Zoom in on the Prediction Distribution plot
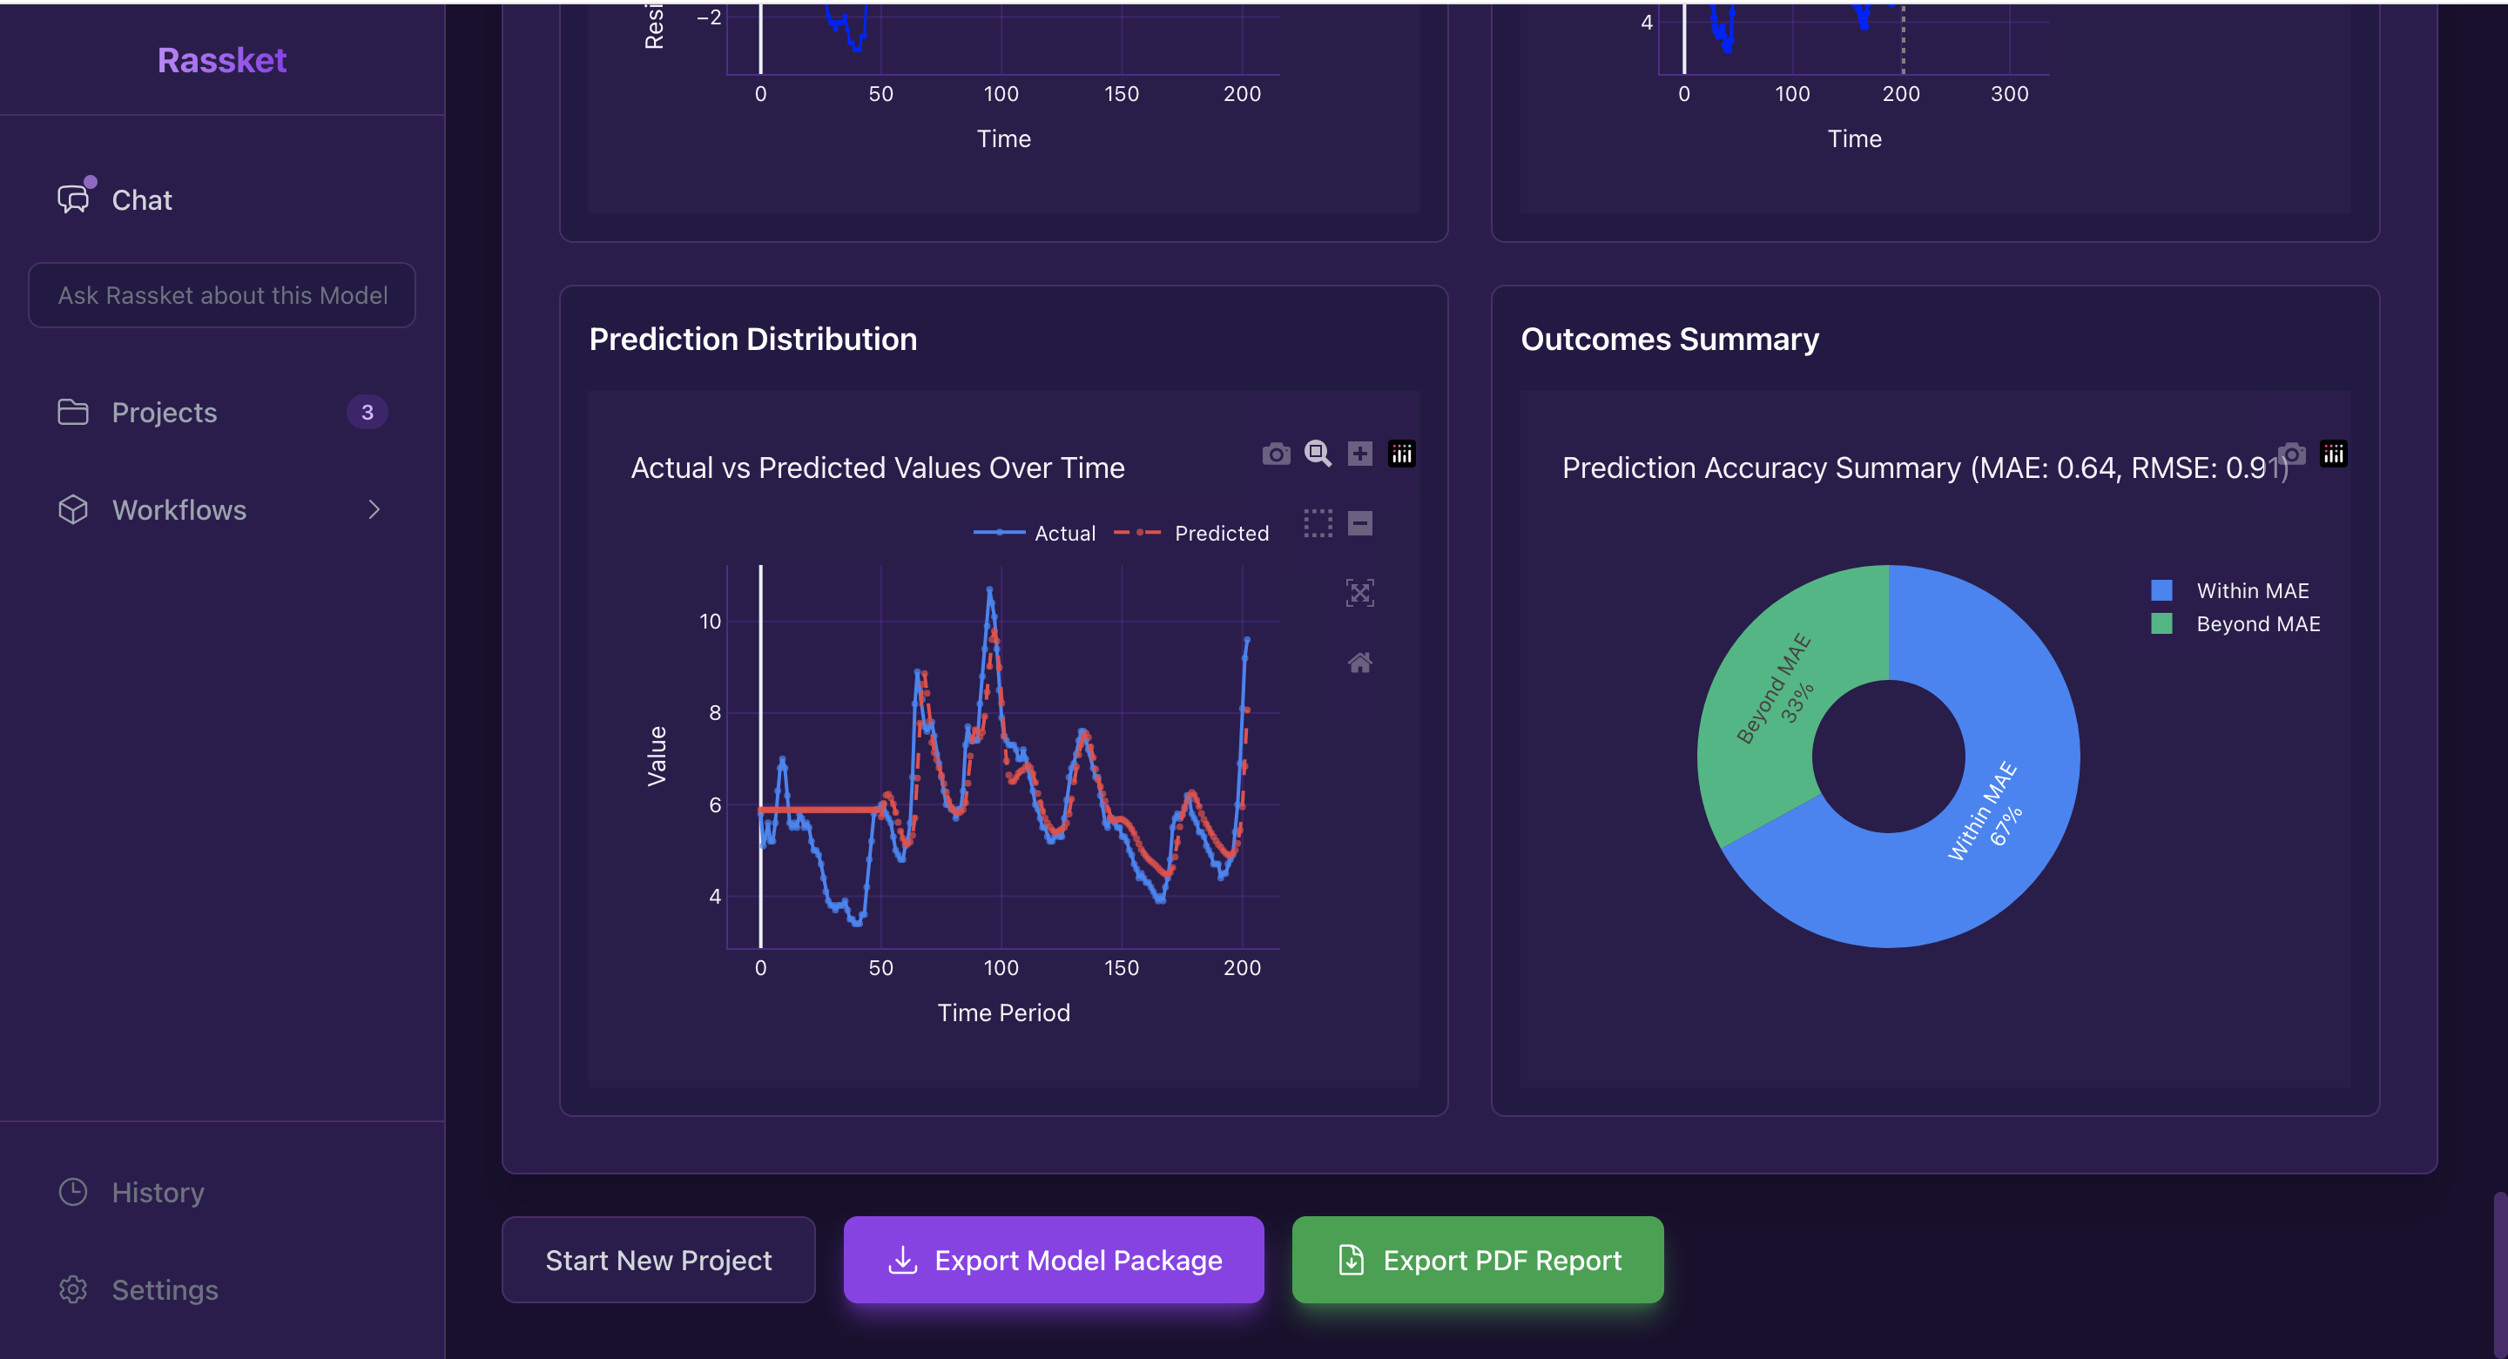 tap(1359, 453)
